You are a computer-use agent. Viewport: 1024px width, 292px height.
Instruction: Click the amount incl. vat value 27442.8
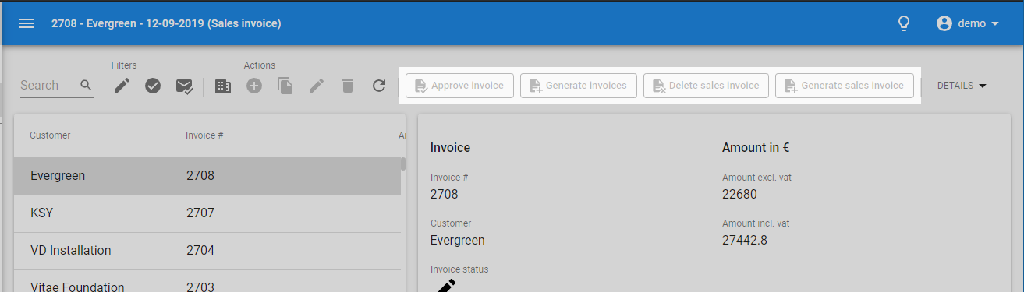pos(745,240)
